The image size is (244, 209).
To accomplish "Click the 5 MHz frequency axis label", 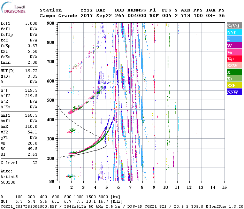I will pyautogui.click(x=107, y=187).
